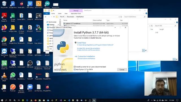
Task: Show hidden system tray icons
Action: pos(152,100)
